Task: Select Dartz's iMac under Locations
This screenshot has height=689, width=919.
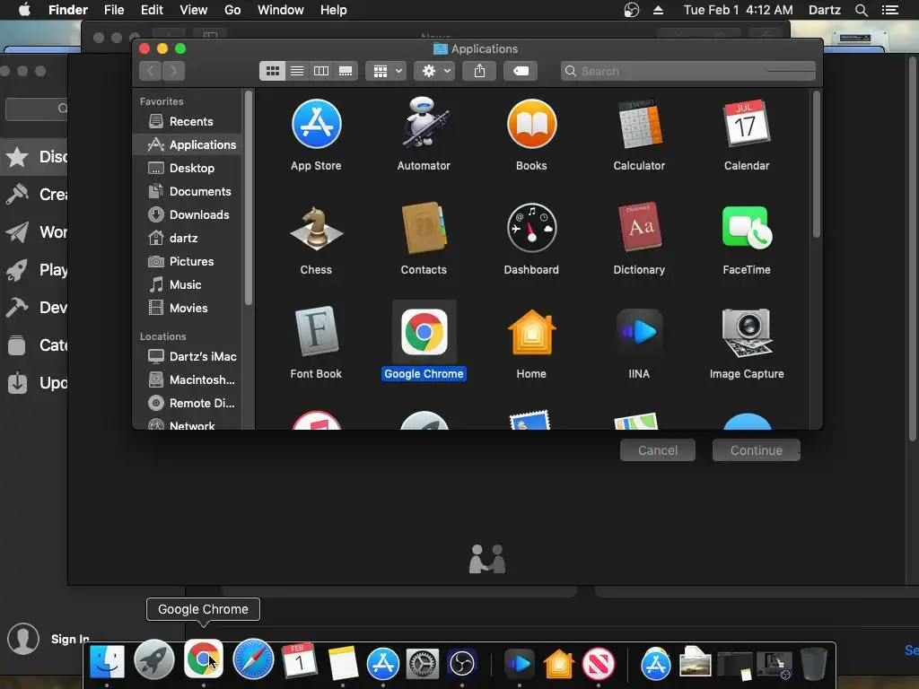Action: [x=187, y=356]
